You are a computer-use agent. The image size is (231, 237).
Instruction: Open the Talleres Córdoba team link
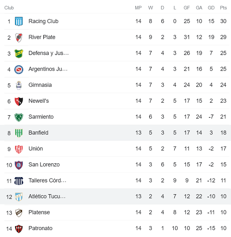pyautogui.click(x=47, y=180)
